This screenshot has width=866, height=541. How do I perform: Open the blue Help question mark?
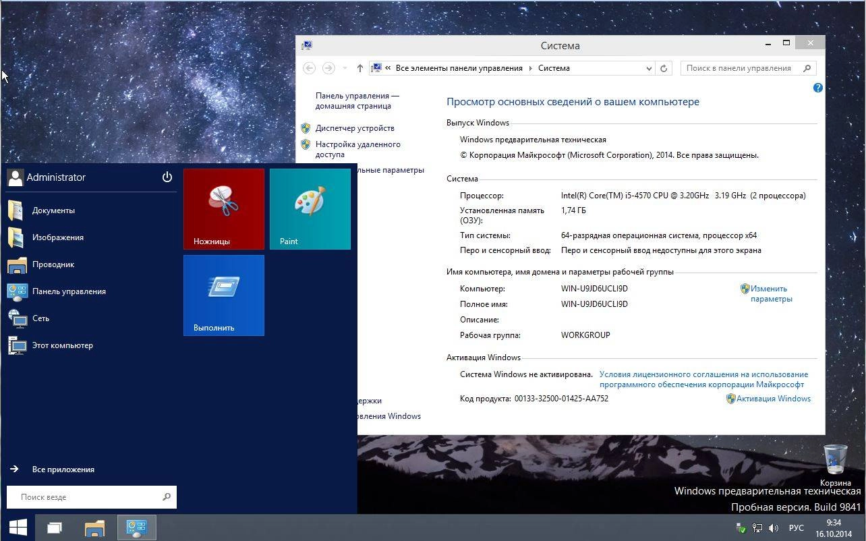(x=818, y=88)
